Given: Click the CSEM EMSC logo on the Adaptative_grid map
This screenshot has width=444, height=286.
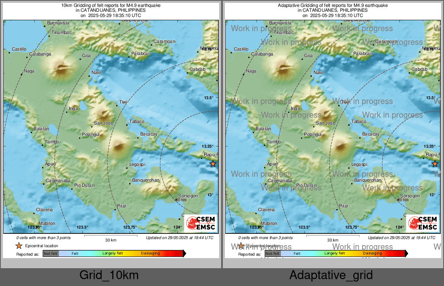Looking at the screenshot, I should (x=423, y=223).
